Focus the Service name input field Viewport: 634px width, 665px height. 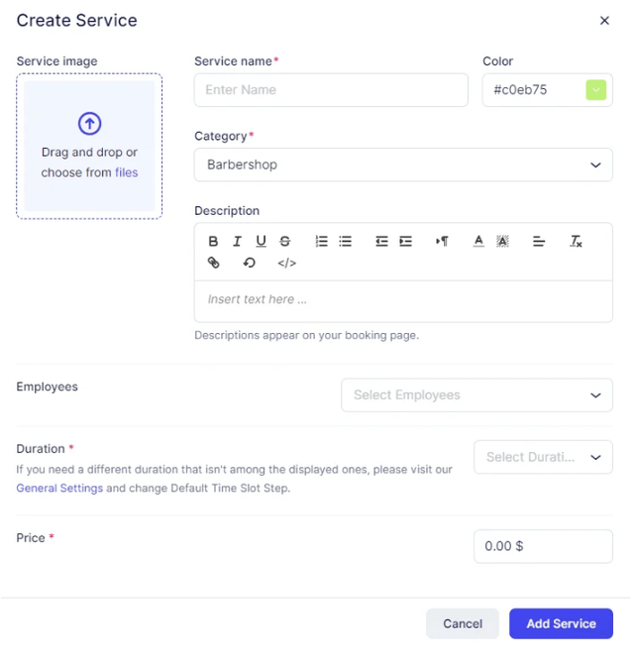coord(331,90)
